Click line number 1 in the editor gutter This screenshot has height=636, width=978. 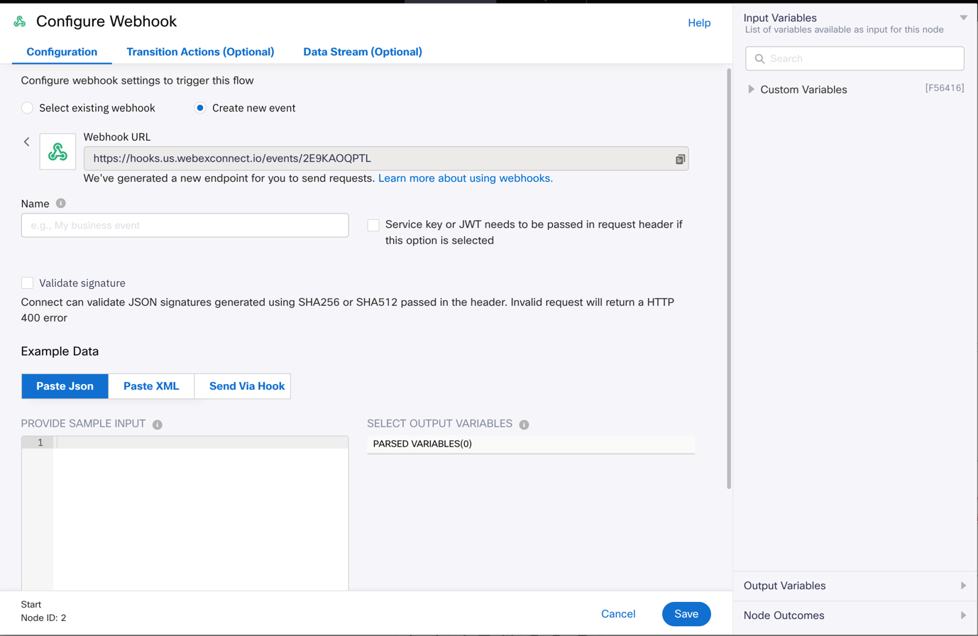[x=40, y=443]
